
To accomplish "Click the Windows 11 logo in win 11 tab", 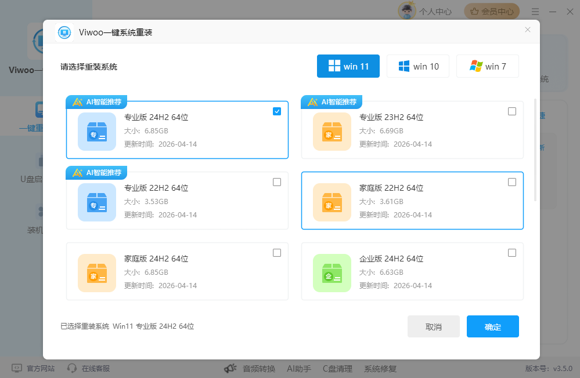I will (x=334, y=66).
